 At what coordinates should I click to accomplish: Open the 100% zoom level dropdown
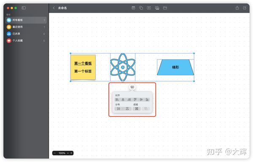(64, 153)
